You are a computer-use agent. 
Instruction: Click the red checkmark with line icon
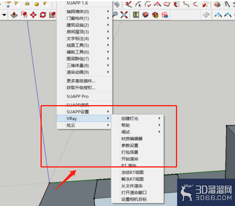tap(128, 4)
